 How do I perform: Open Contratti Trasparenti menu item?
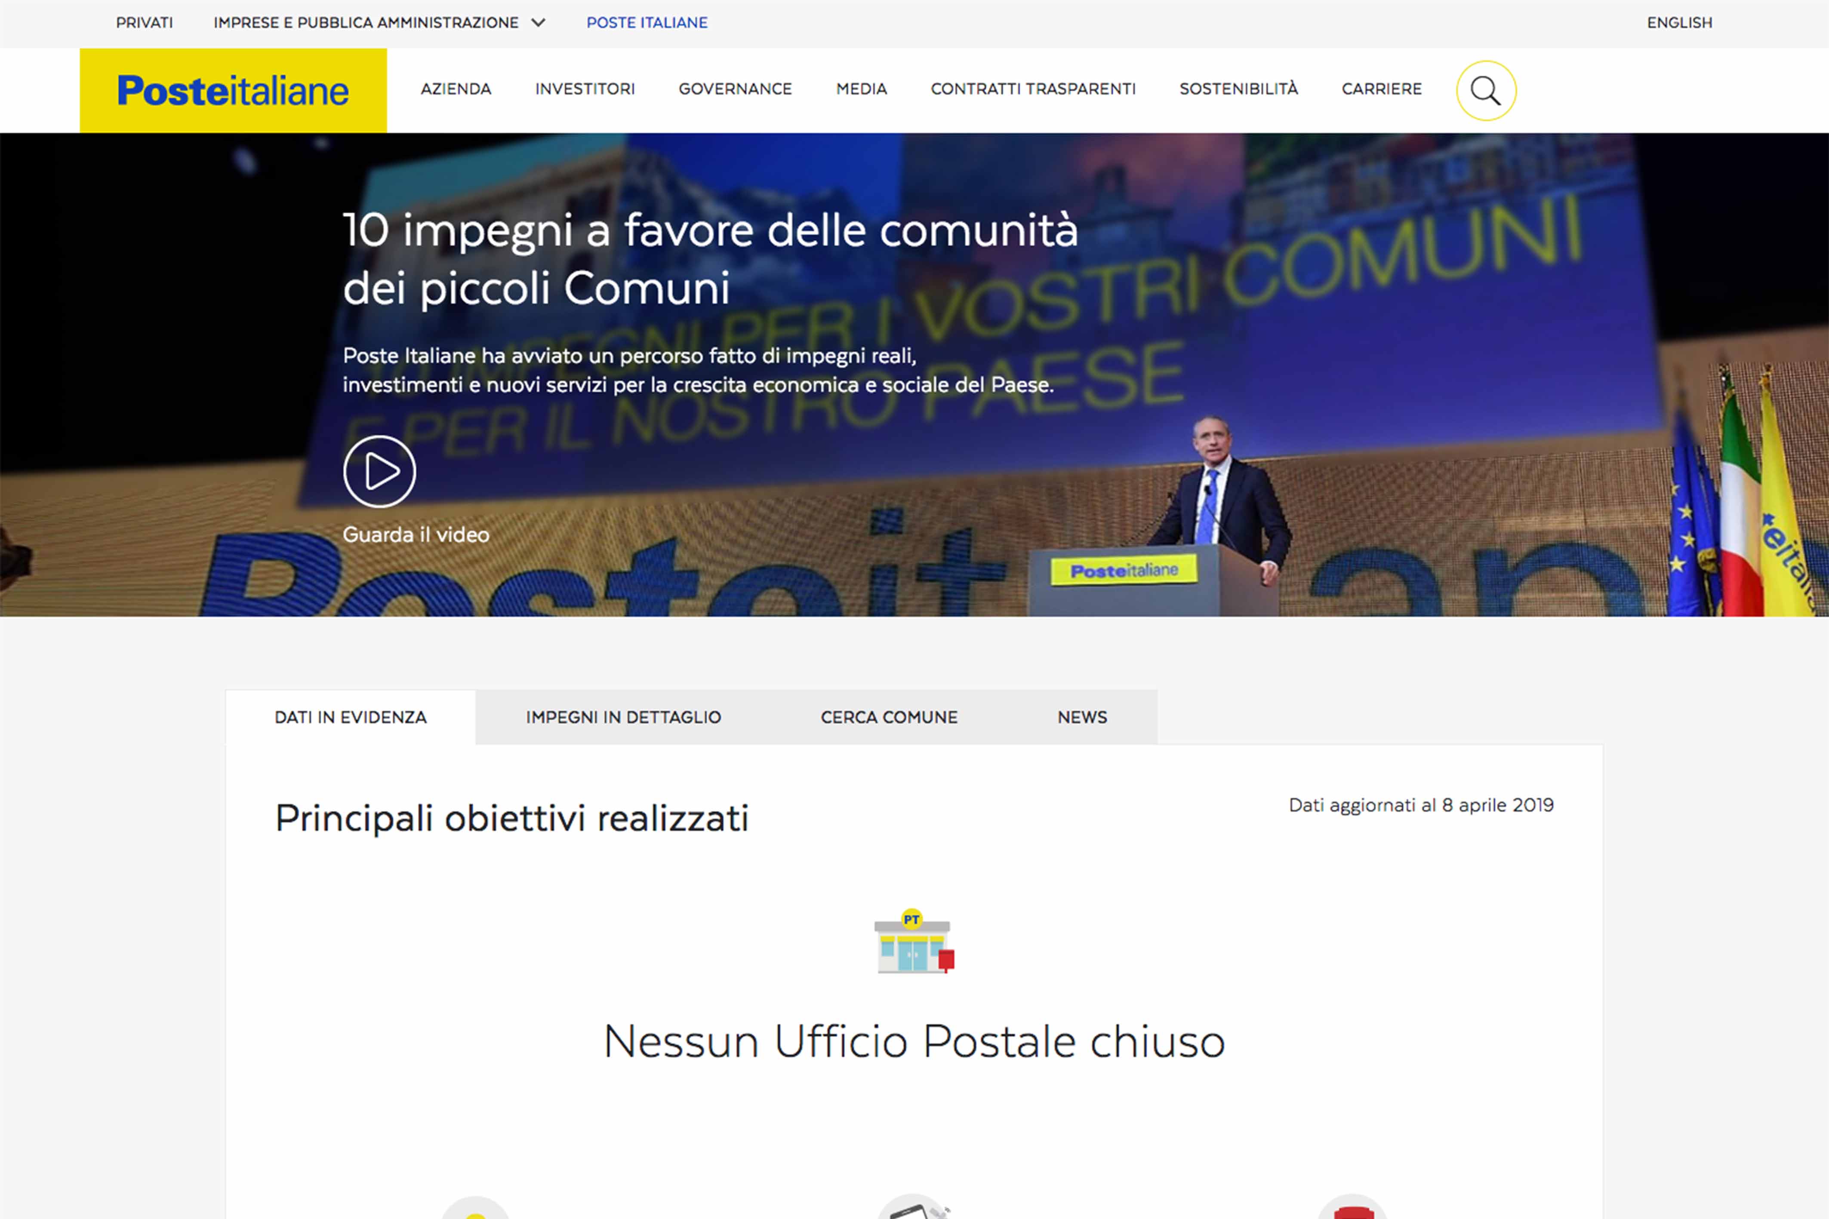pyautogui.click(x=1033, y=89)
